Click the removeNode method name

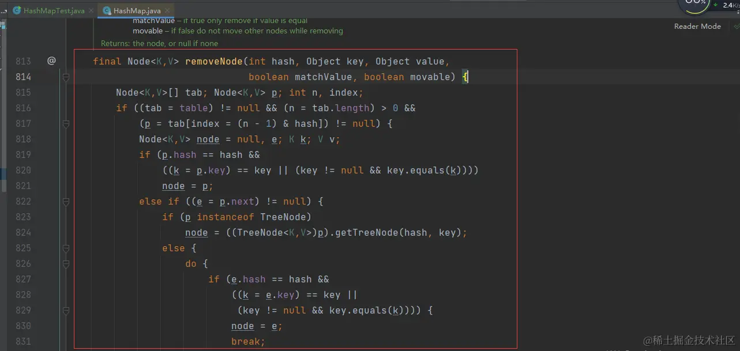point(214,61)
